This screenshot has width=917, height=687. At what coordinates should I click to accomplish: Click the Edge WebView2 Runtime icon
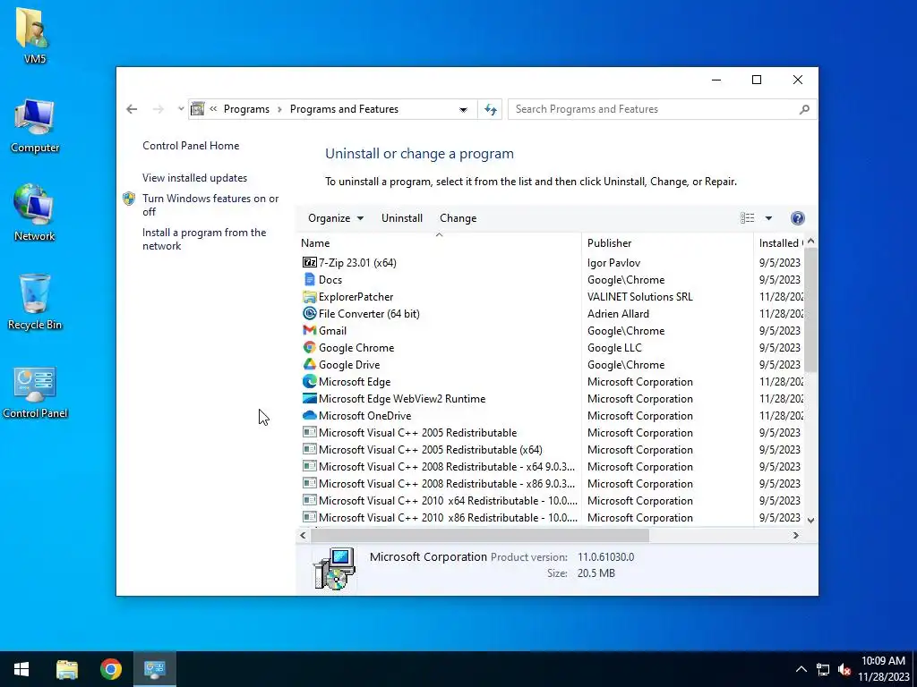click(x=309, y=398)
